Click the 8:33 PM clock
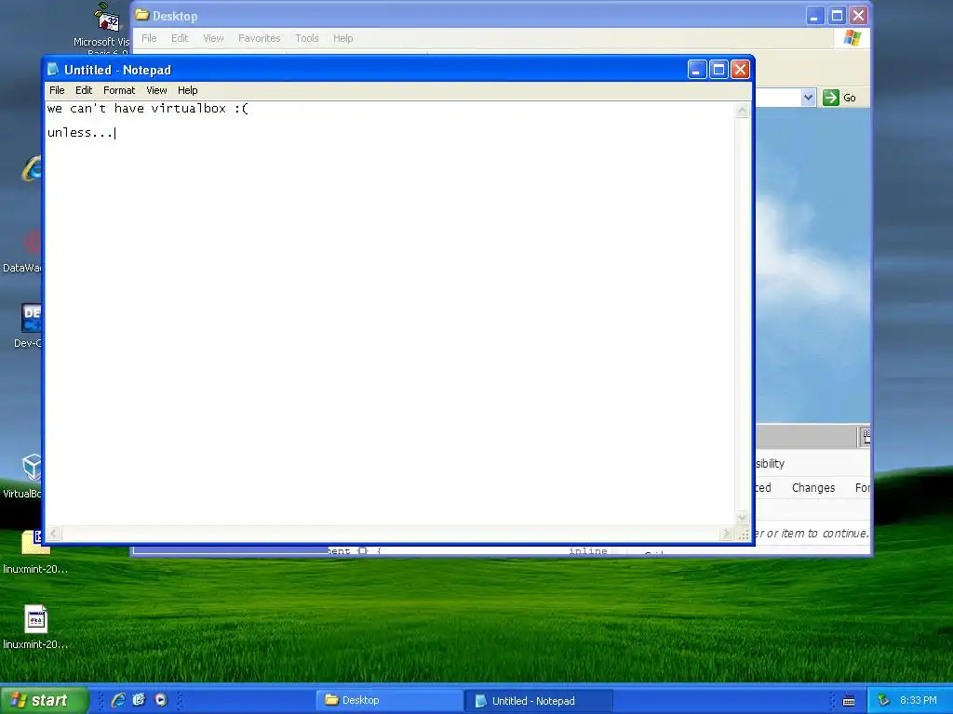Screen dimensions: 953x714 (x=919, y=700)
